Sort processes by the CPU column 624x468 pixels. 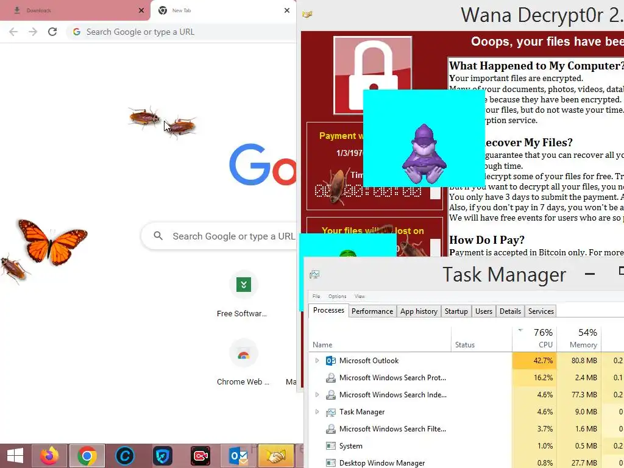coord(534,339)
